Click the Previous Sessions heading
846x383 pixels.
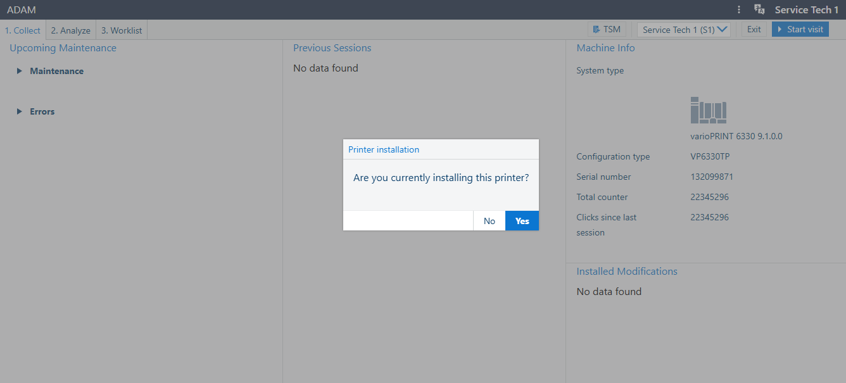pos(332,48)
